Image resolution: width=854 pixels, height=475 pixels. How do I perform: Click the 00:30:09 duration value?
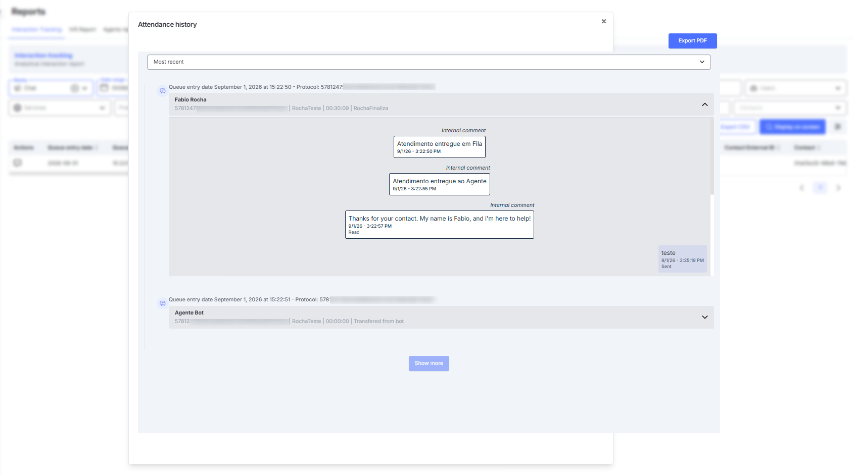pyautogui.click(x=337, y=109)
